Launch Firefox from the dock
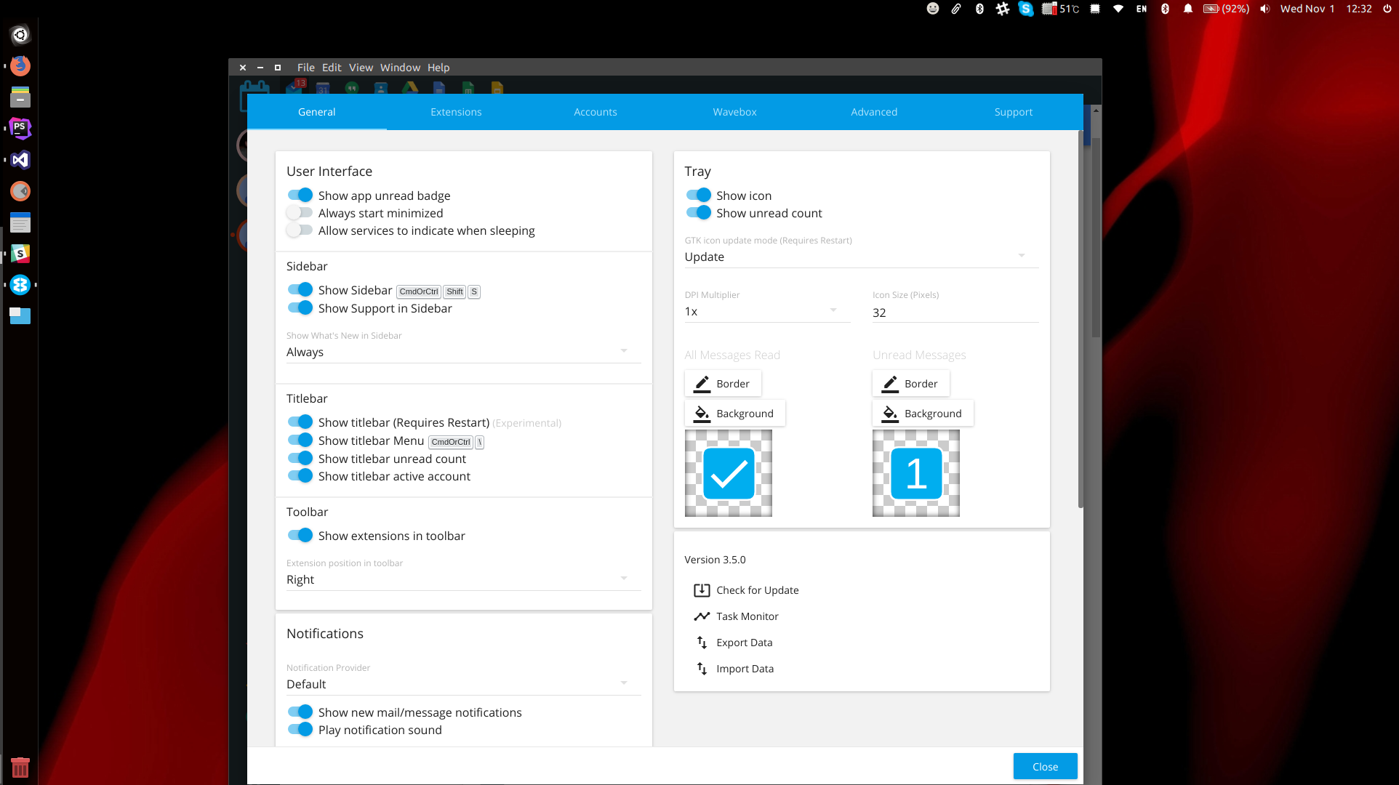 [20, 65]
